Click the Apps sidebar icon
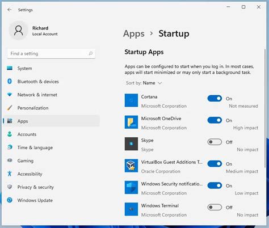 pos(10,121)
